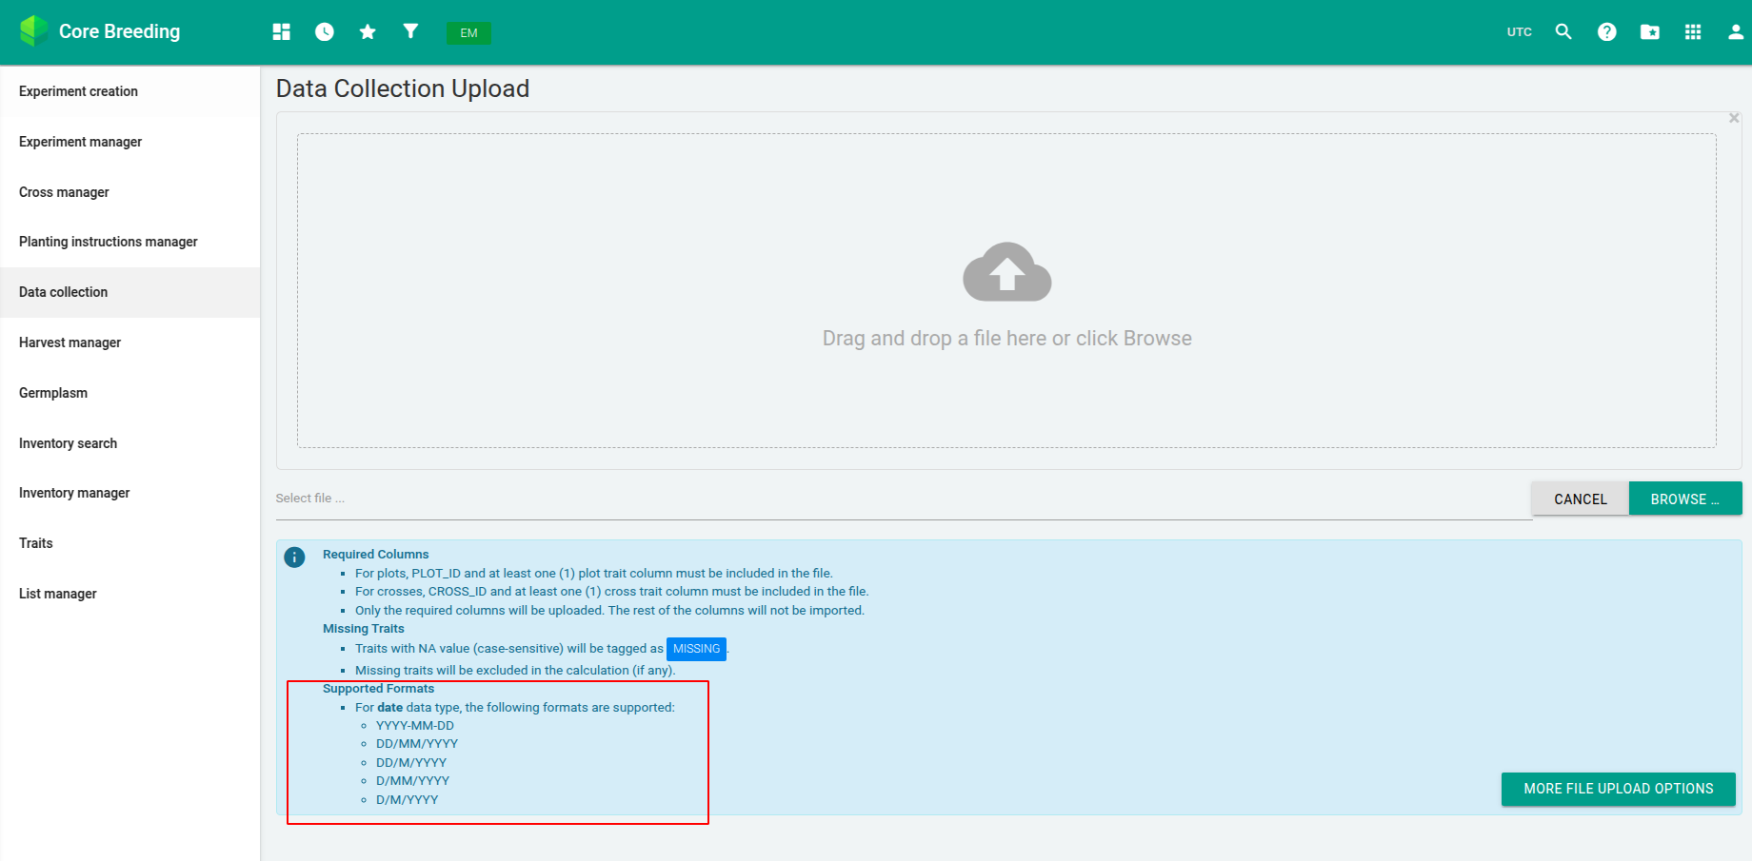
Task: Open the help question mark icon
Action: click(1607, 32)
